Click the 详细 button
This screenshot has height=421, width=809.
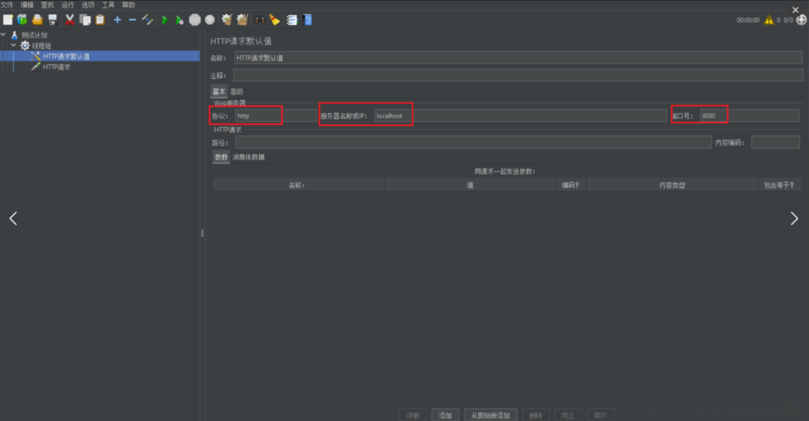tap(413, 416)
